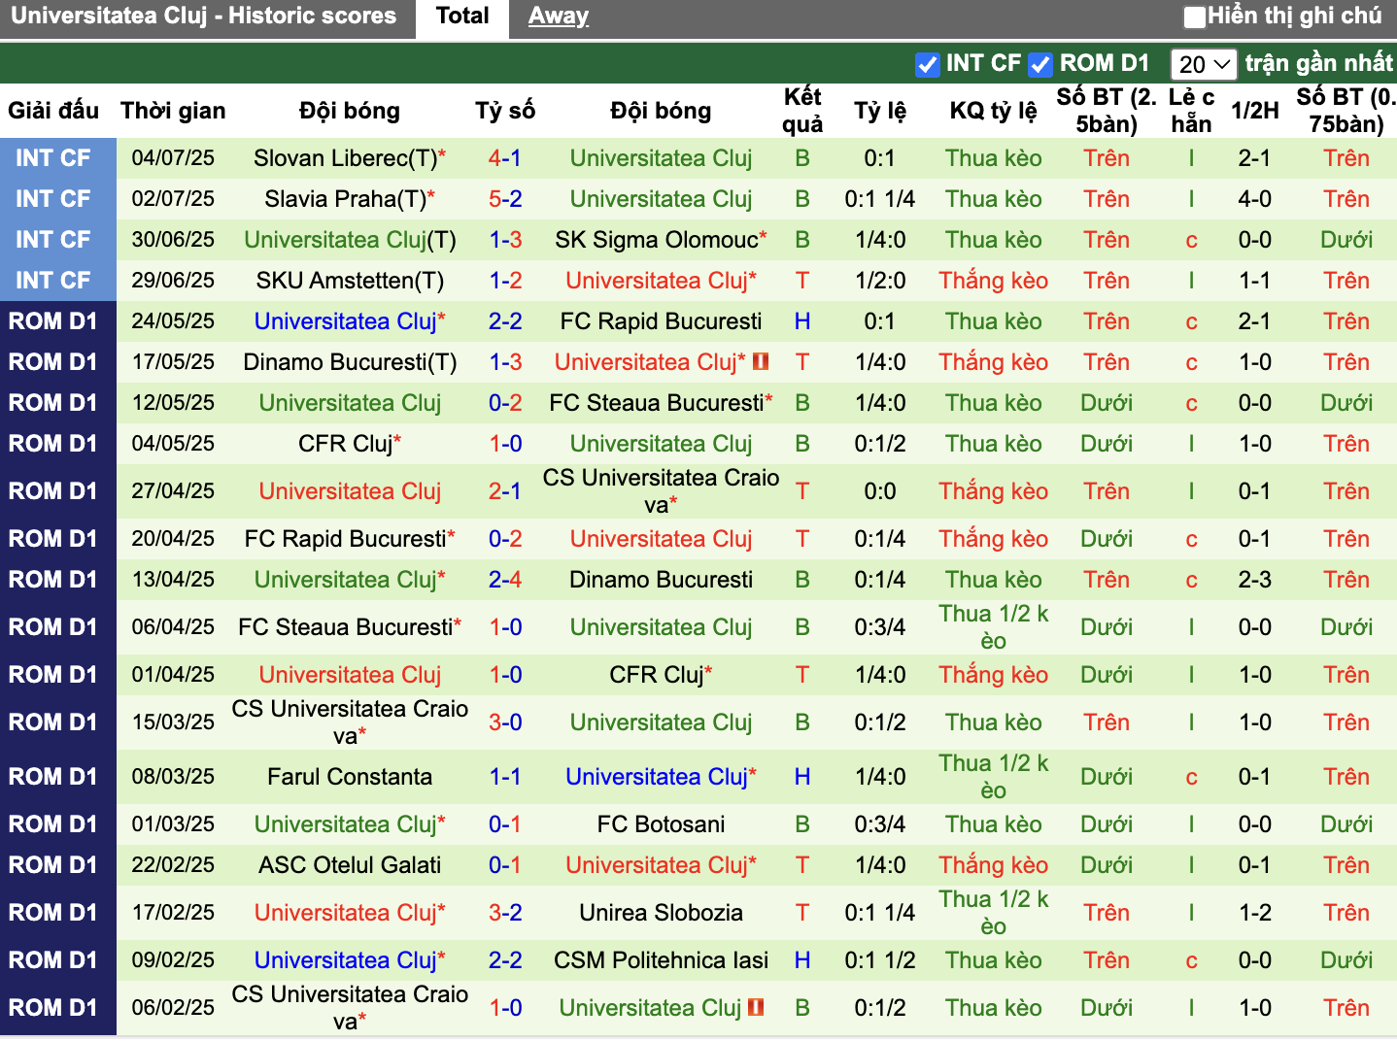Screen dimensions: 1397x1041
Task: Open SKU Amstetten(T) team link
Action: click(x=350, y=281)
